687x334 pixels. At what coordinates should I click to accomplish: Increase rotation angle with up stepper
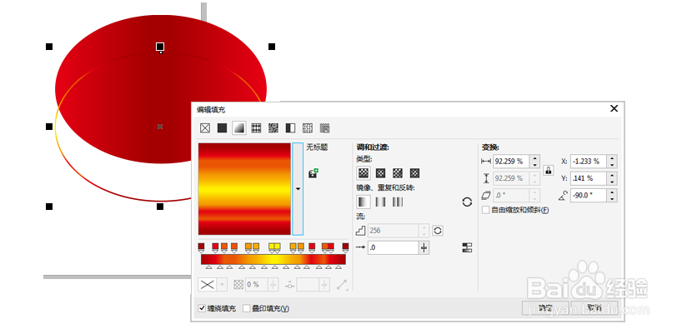[x=612, y=192]
